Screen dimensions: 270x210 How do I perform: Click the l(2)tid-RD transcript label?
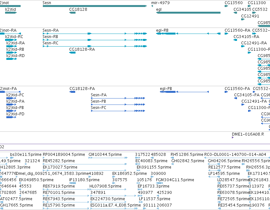(16, 56)
